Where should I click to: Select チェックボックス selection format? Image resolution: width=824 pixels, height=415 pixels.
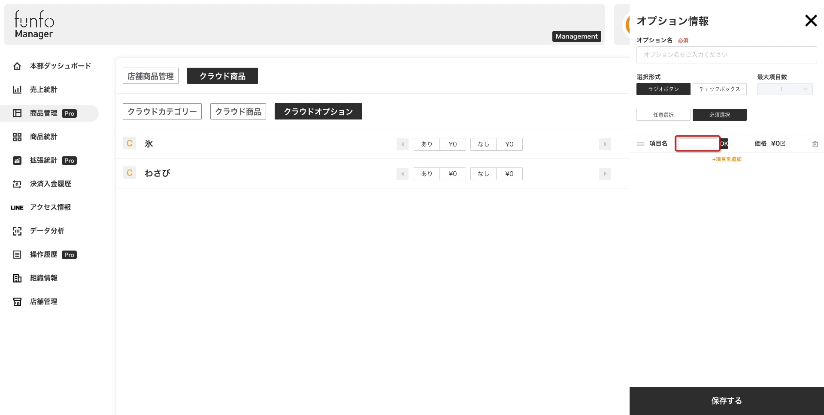coord(720,89)
